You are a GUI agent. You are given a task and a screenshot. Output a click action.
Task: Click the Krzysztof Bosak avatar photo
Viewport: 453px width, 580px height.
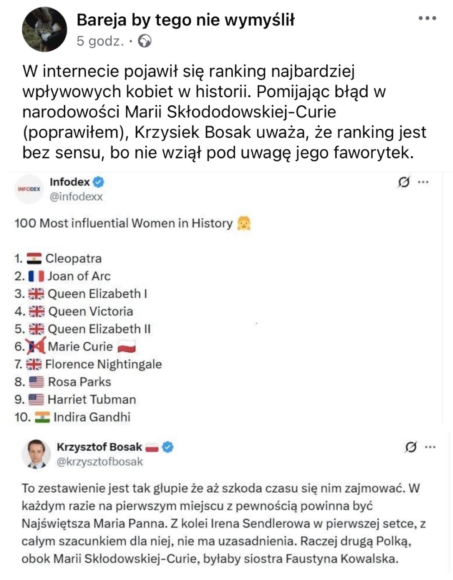point(37,454)
